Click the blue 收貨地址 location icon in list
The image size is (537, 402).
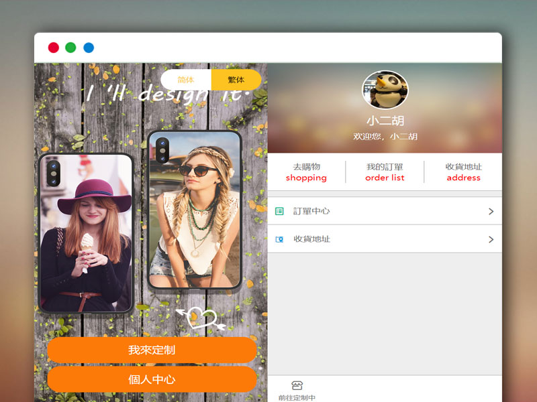(x=279, y=239)
